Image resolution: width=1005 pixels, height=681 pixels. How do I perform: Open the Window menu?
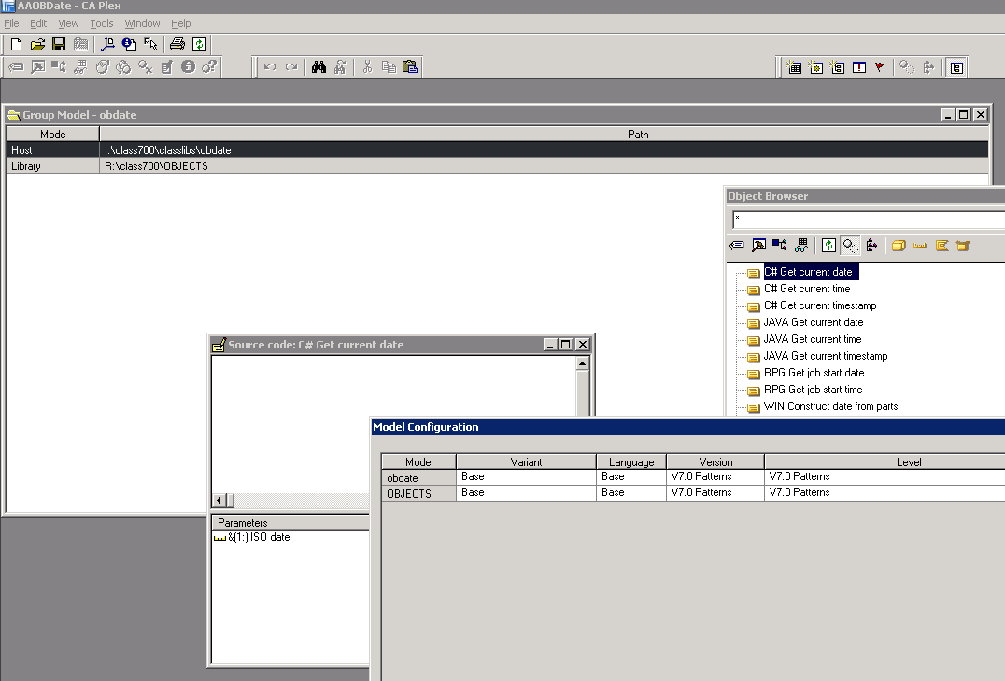[x=142, y=23]
